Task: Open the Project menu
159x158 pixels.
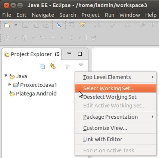Action: (90, 15)
